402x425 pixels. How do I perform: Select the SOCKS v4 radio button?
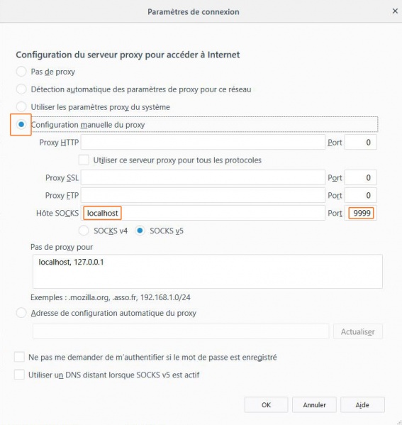(84, 231)
